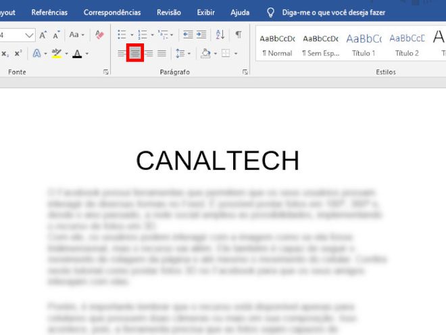Open the Referências tab
Screen dimensions: 446x335
click(49, 13)
